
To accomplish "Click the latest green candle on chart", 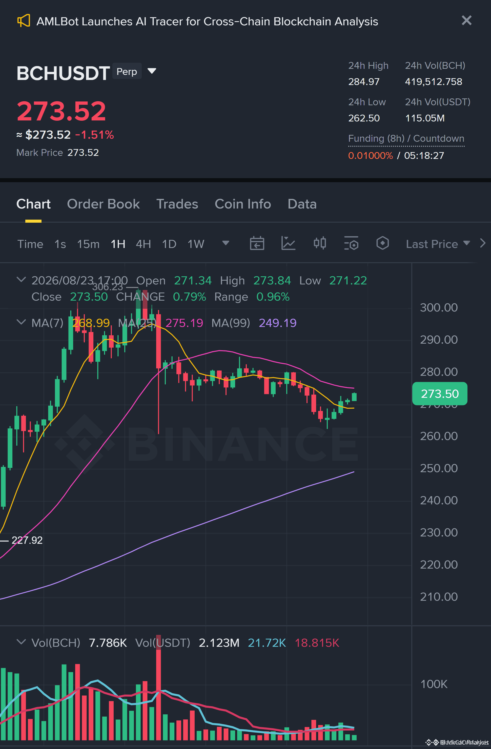I will (x=354, y=397).
